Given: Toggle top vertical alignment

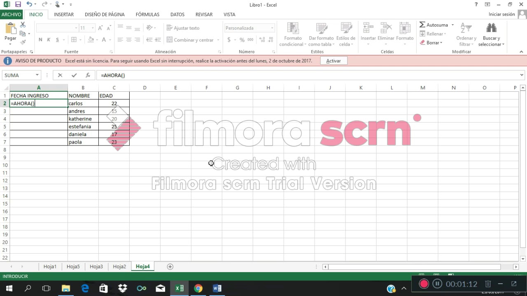Looking at the screenshot, I should click(120, 28).
